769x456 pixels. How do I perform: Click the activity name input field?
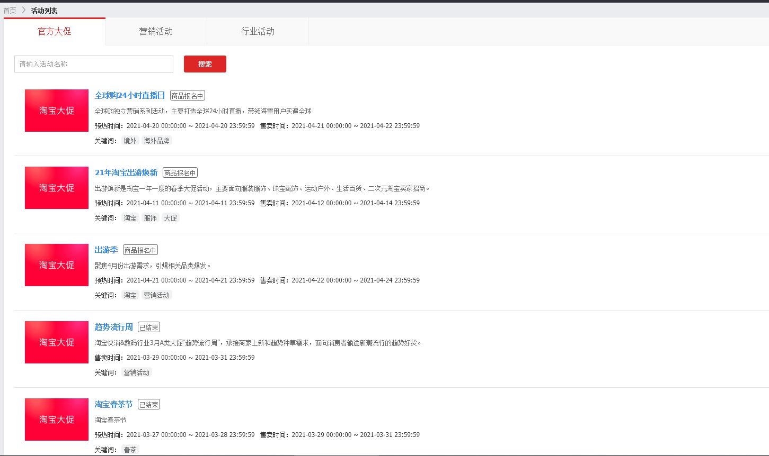(93, 64)
